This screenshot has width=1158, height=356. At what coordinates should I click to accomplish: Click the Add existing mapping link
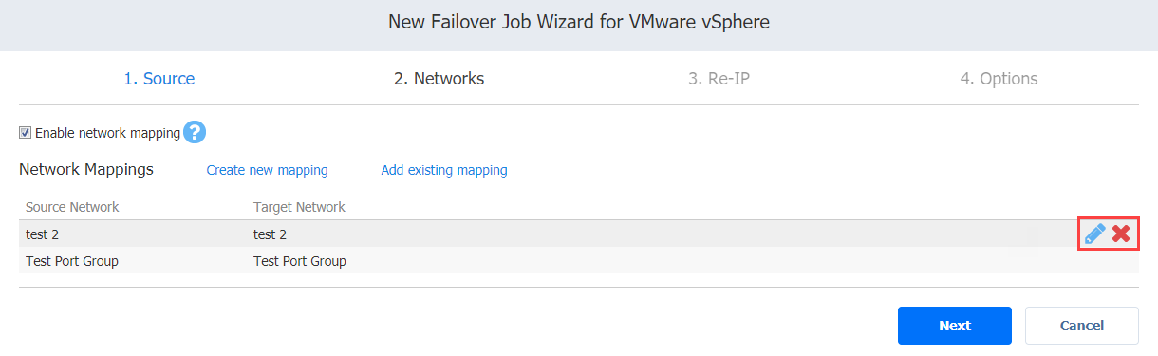(444, 170)
